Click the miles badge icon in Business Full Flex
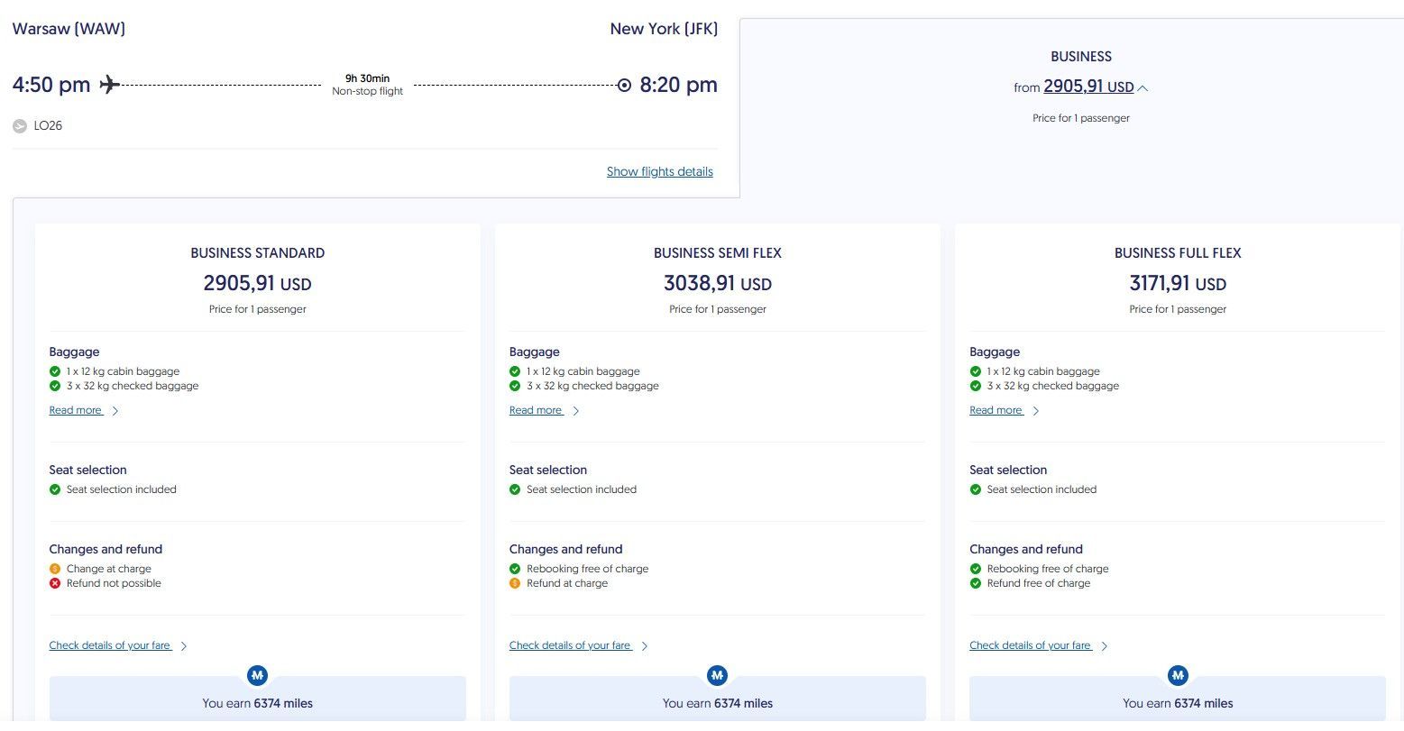This screenshot has width=1404, height=731. pos(1178,674)
